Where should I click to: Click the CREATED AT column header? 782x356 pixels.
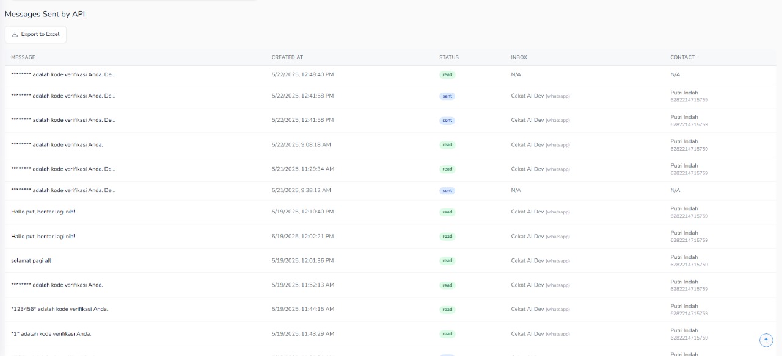click(x=287, y=57)
